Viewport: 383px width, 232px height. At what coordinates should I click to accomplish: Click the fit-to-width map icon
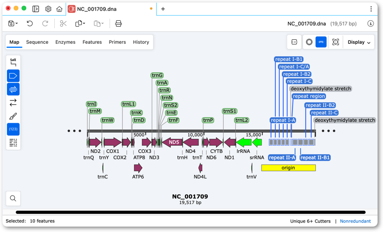294,42
